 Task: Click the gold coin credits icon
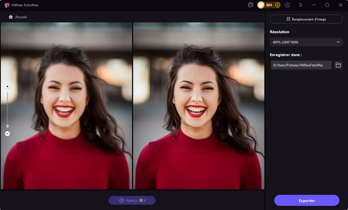(261, 5)
